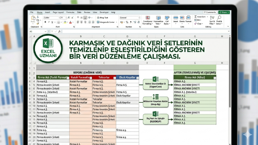Click the Orientation text angle icon
This screenshot has height=145, width=258.
(89, 18)
